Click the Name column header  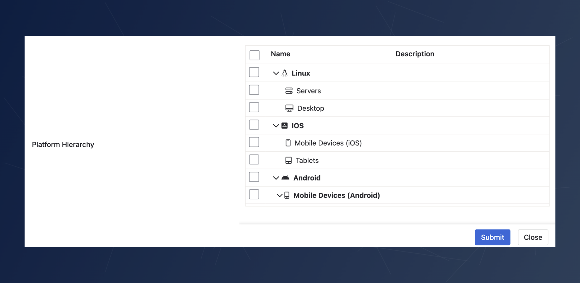[x=280, y=54]
